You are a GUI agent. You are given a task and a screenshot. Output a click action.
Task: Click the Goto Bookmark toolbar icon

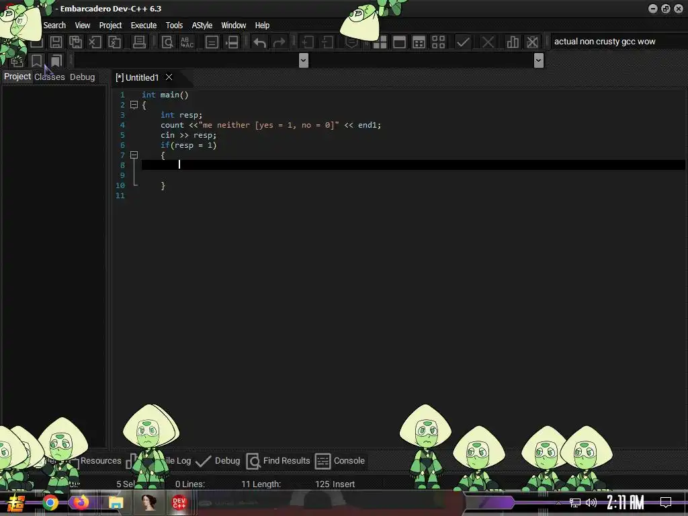tap(56, 60)
